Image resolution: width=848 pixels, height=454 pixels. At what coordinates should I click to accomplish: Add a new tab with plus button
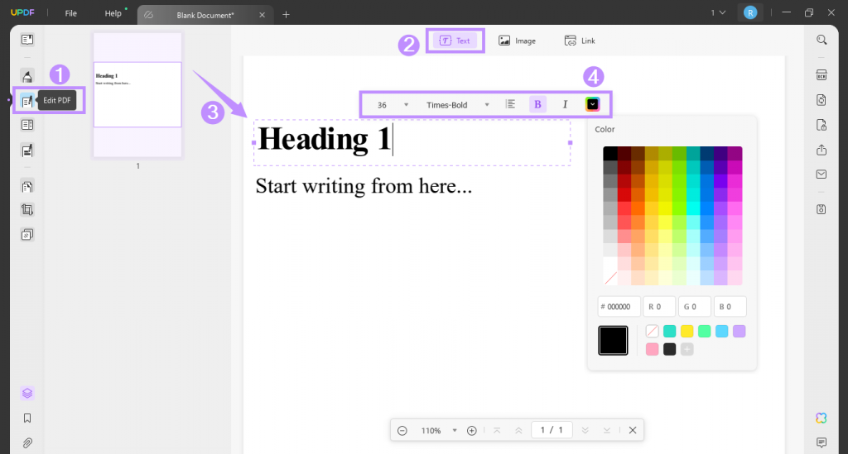286,15
